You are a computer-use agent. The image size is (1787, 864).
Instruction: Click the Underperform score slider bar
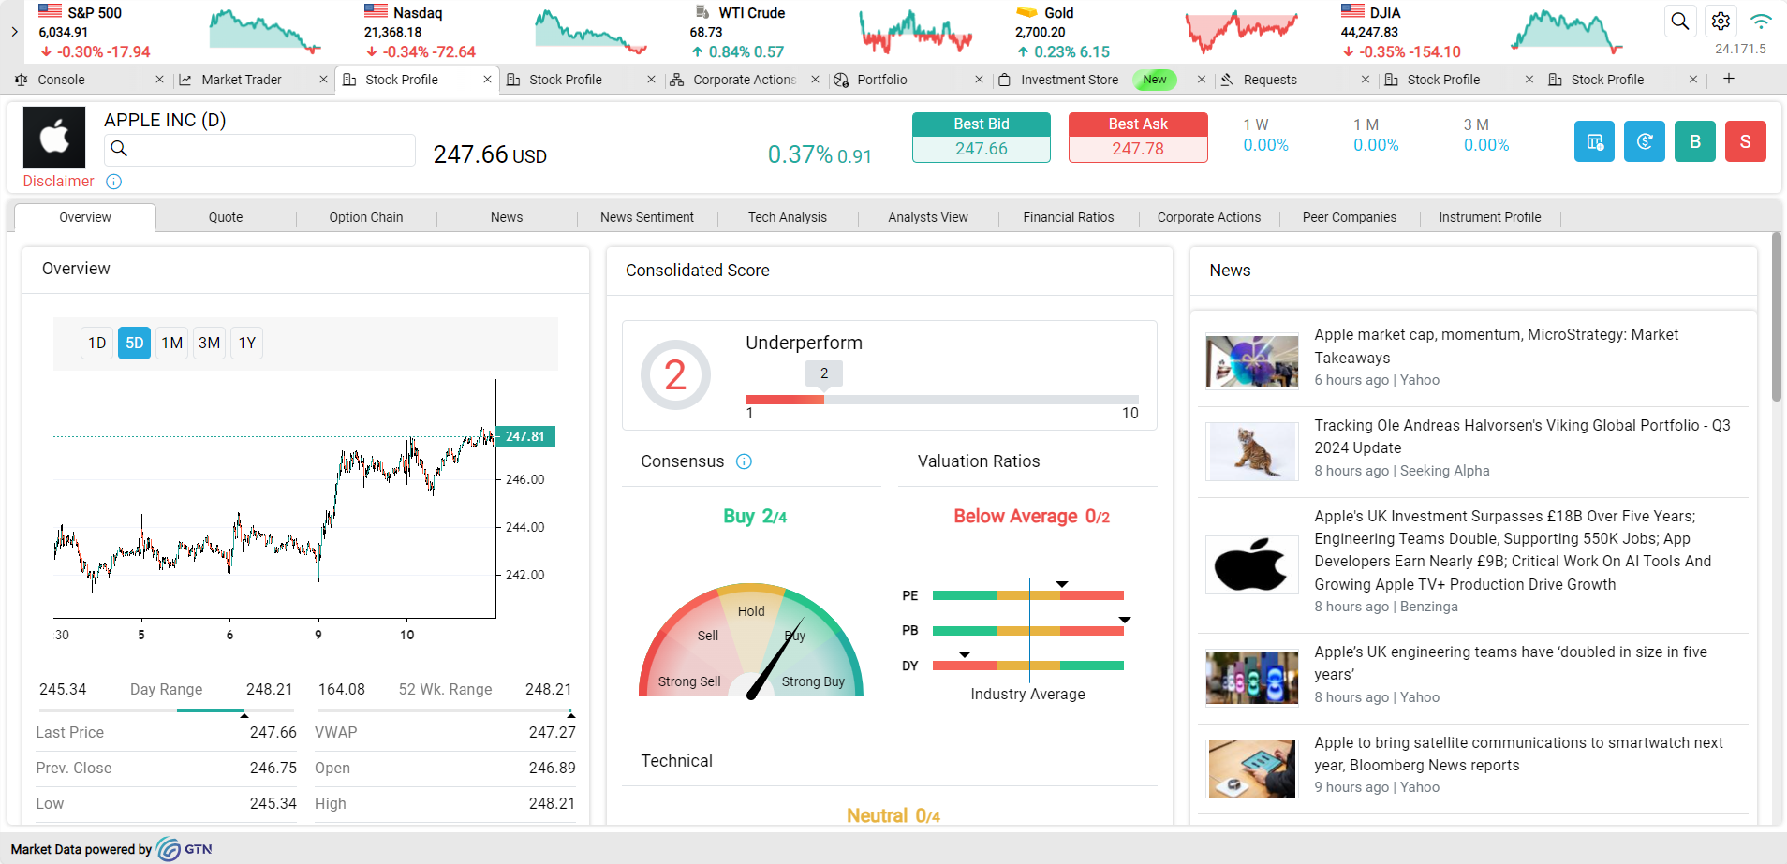[x=942, y=400]
